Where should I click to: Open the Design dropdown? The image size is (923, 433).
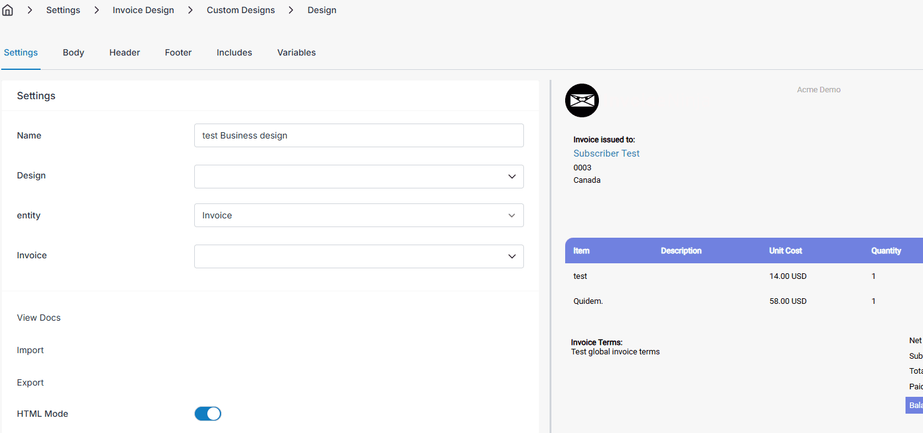[359, 177]
